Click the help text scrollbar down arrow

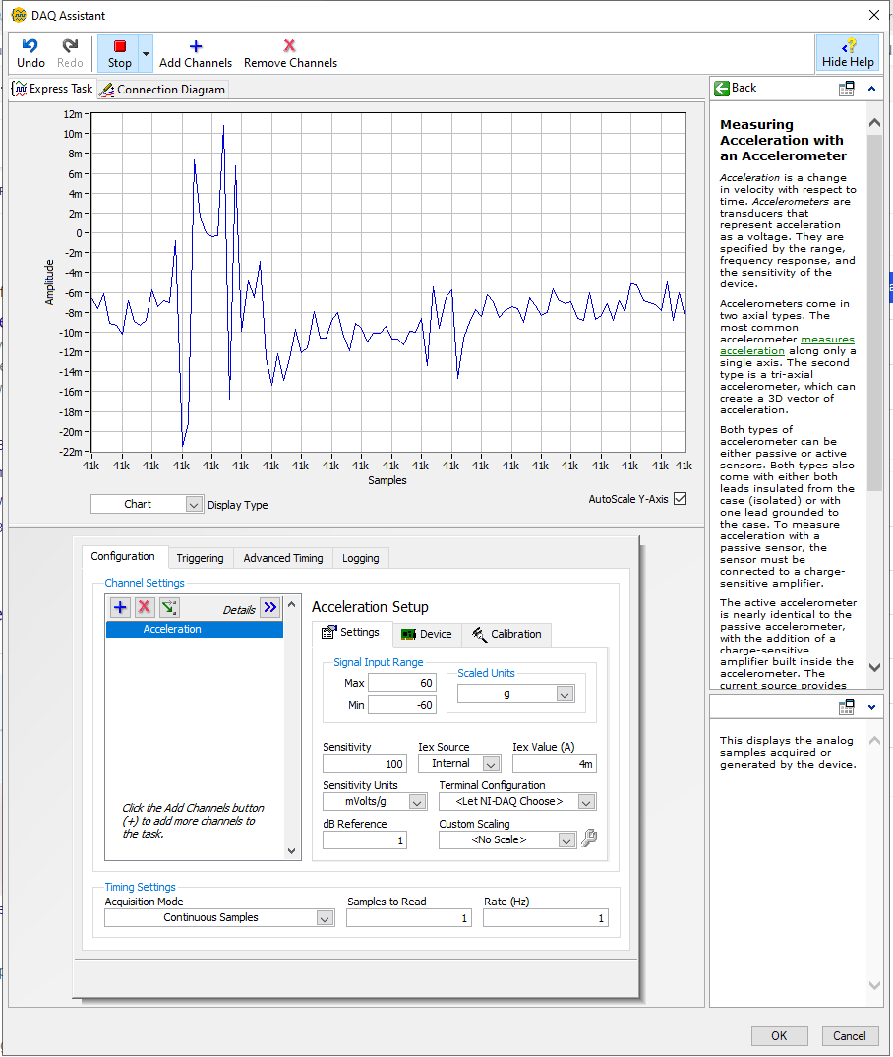click(x=874, y=668)
